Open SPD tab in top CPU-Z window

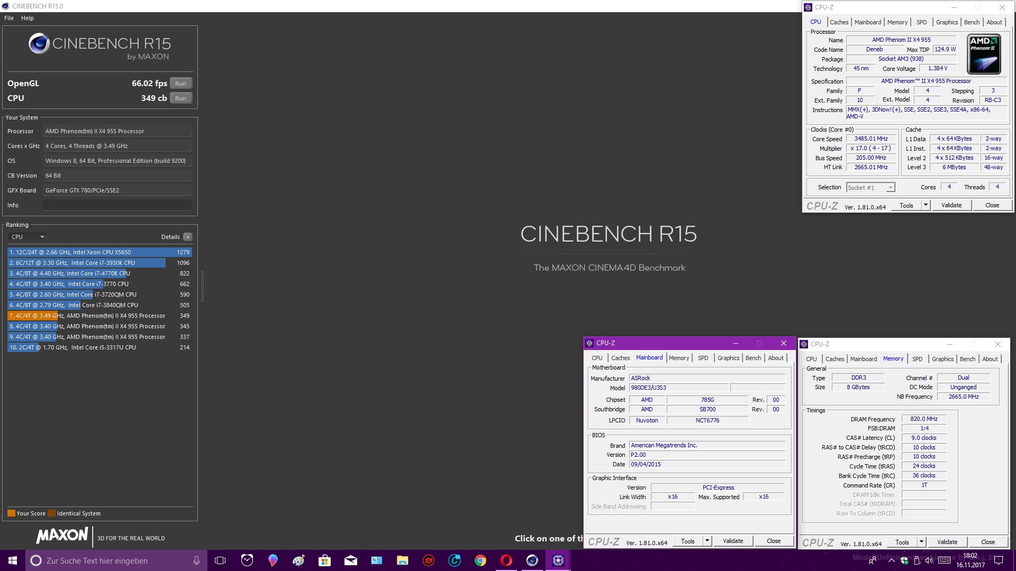pyautogui.click(x=921, y=22)
